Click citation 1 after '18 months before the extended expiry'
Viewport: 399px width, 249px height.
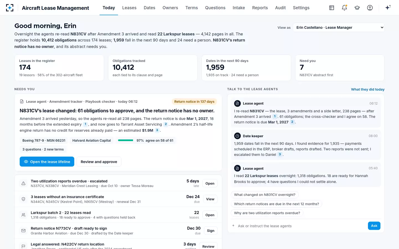pyautogui.click(x=85, y=124)
